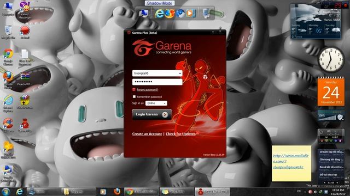350x196 pixels.
Task: Open Firefox from the top dock
Action: (170, 14)
